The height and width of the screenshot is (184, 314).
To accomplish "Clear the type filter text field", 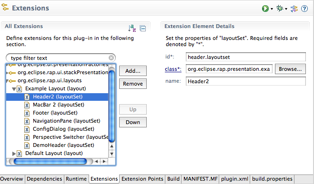I will [x=111, y=58].
